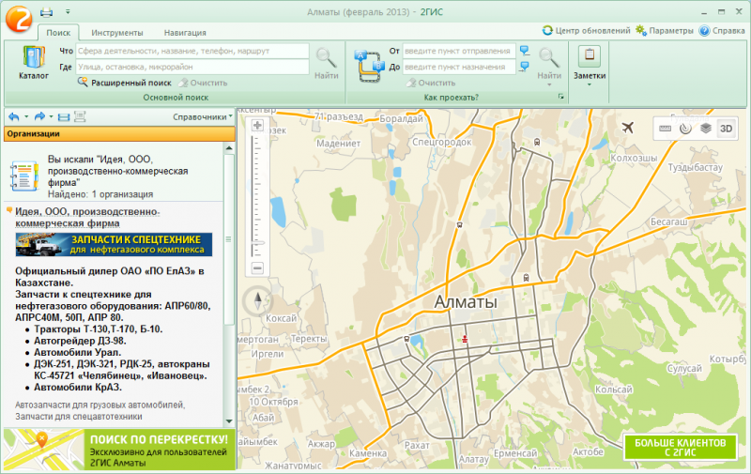
Task: Click the Боралдай label on map
Action: (402, 119)
